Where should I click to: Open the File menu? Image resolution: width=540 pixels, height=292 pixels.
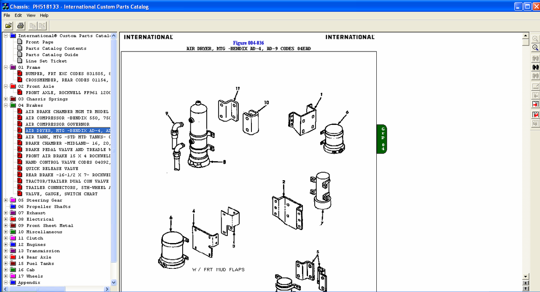7,15
